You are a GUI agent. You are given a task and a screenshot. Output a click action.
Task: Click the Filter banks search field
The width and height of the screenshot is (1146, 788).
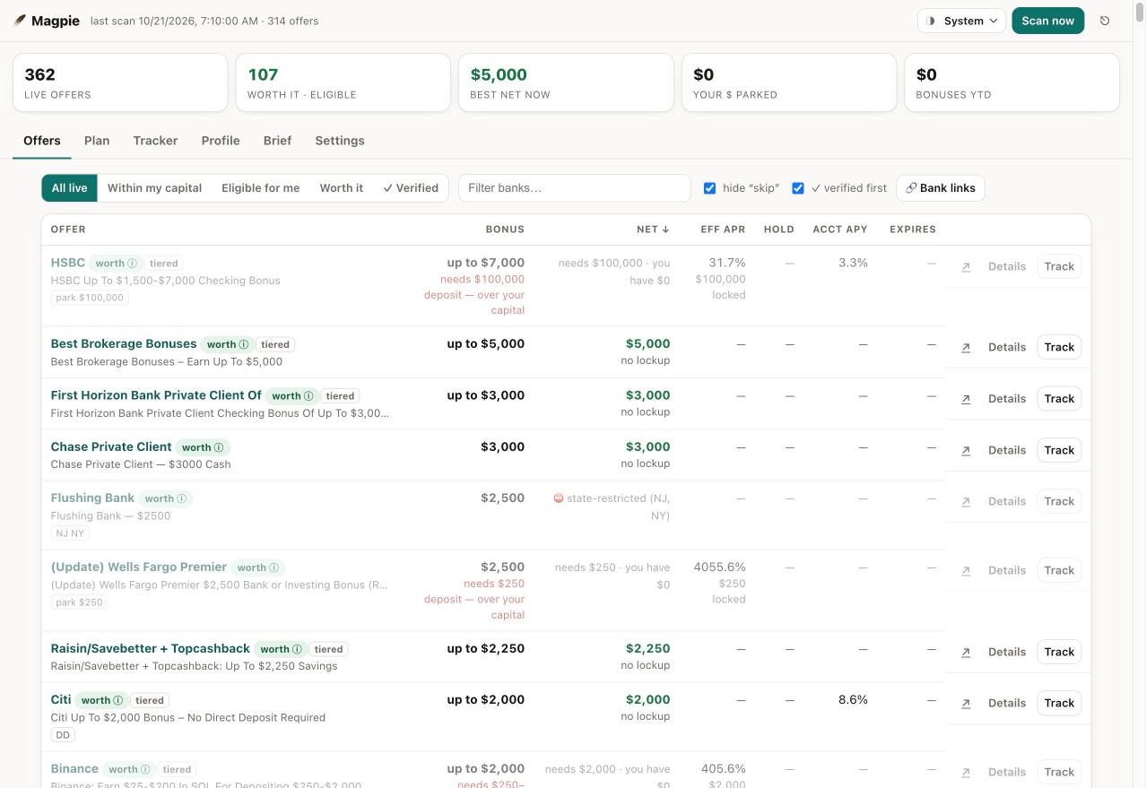tap(575, 188)
